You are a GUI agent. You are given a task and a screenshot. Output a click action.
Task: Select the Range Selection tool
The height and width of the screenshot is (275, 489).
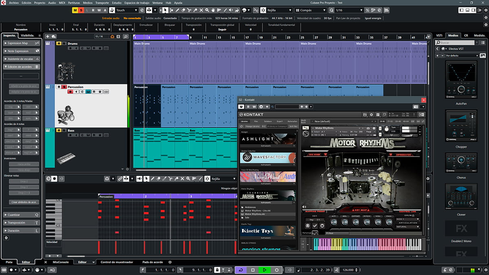(171, 10)
